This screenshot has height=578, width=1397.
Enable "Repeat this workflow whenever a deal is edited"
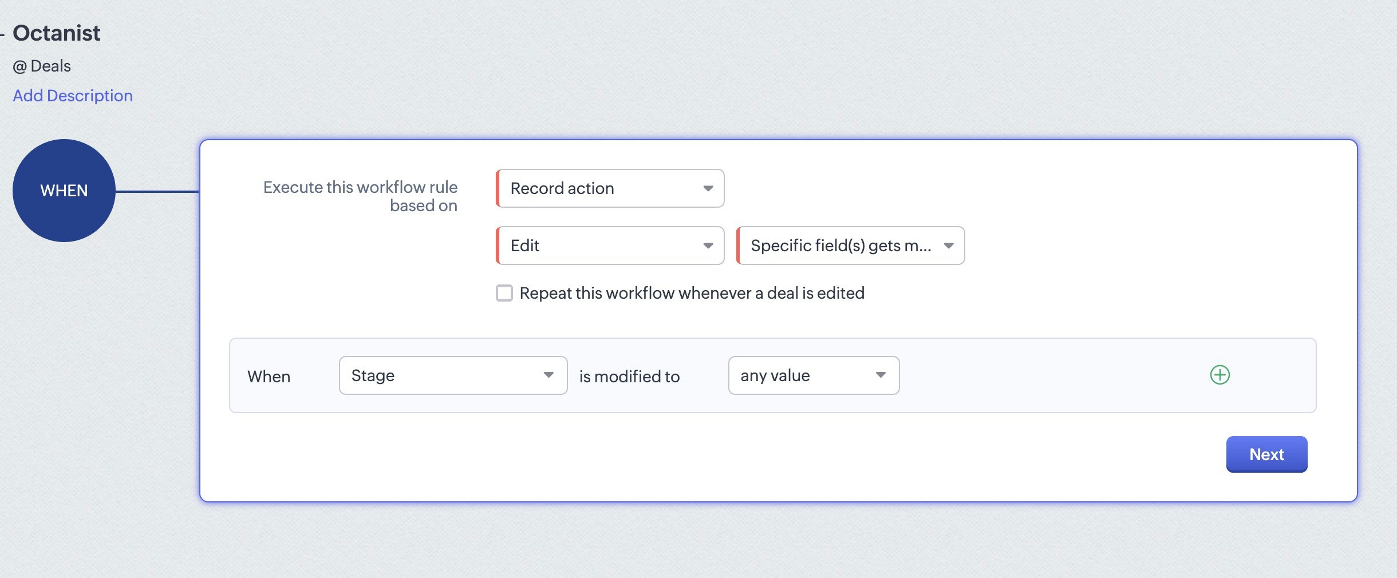(x=504, y=292)
